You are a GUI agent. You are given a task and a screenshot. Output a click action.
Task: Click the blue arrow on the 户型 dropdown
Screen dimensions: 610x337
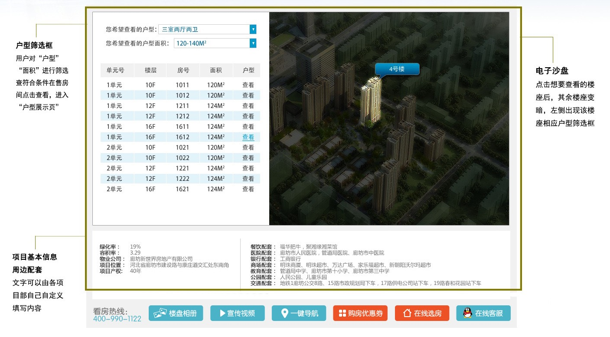[253, 29]
